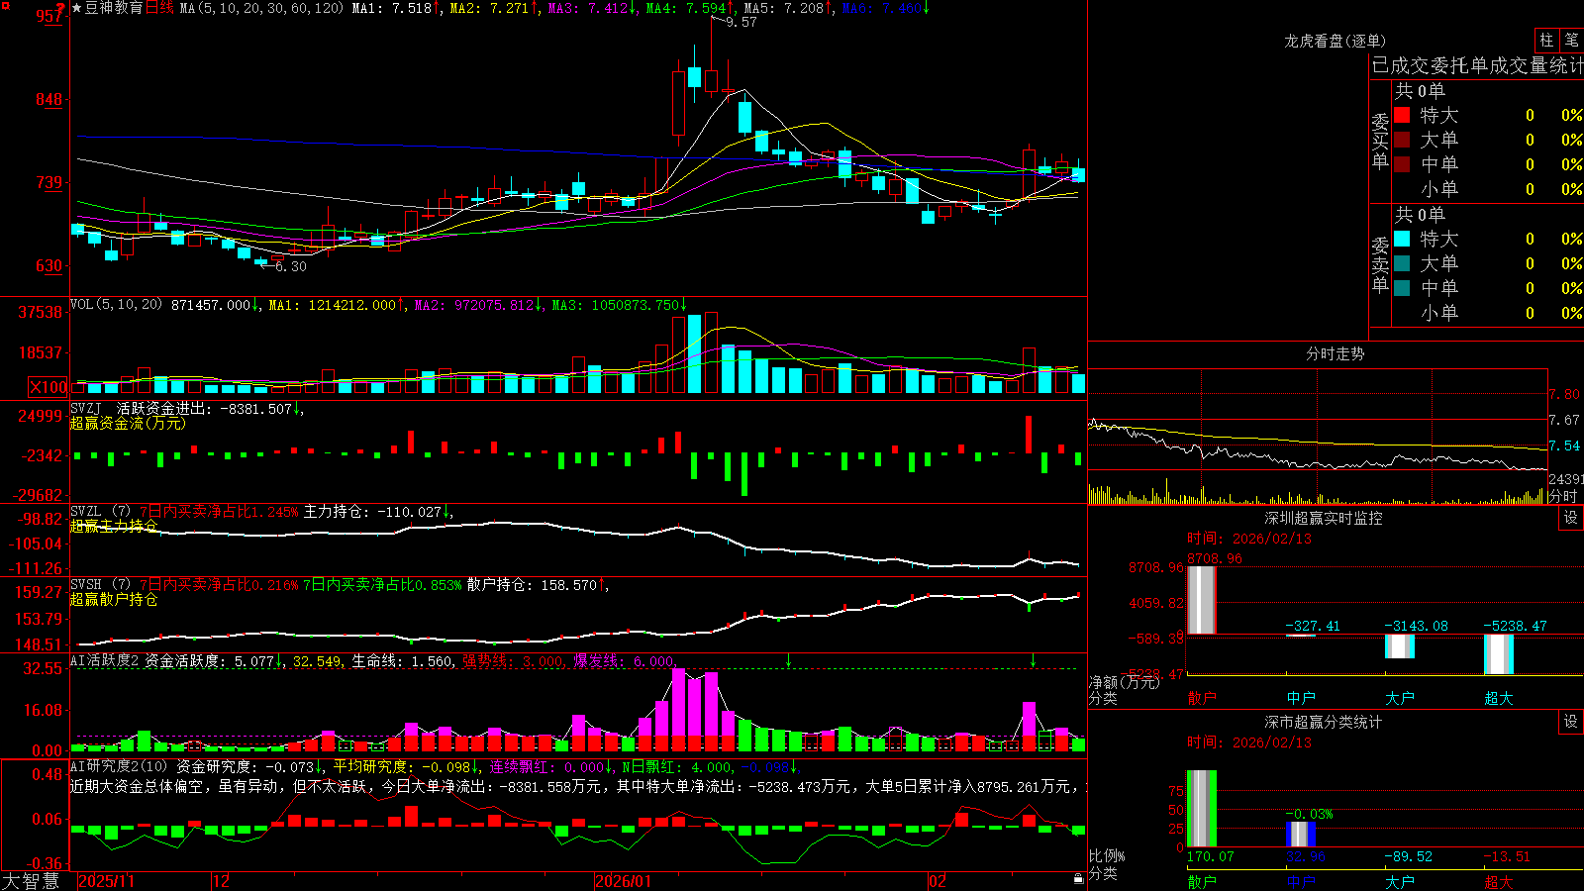The width and height of the screenshot is (1584, 891).
Task: Click the SVZJ indicator name
Action: pyautogui.click(x=86, y=408)
